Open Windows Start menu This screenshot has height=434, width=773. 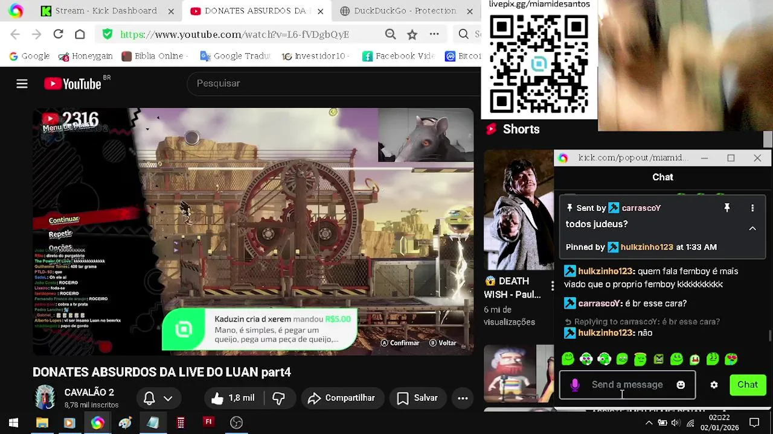click(13, 423)
